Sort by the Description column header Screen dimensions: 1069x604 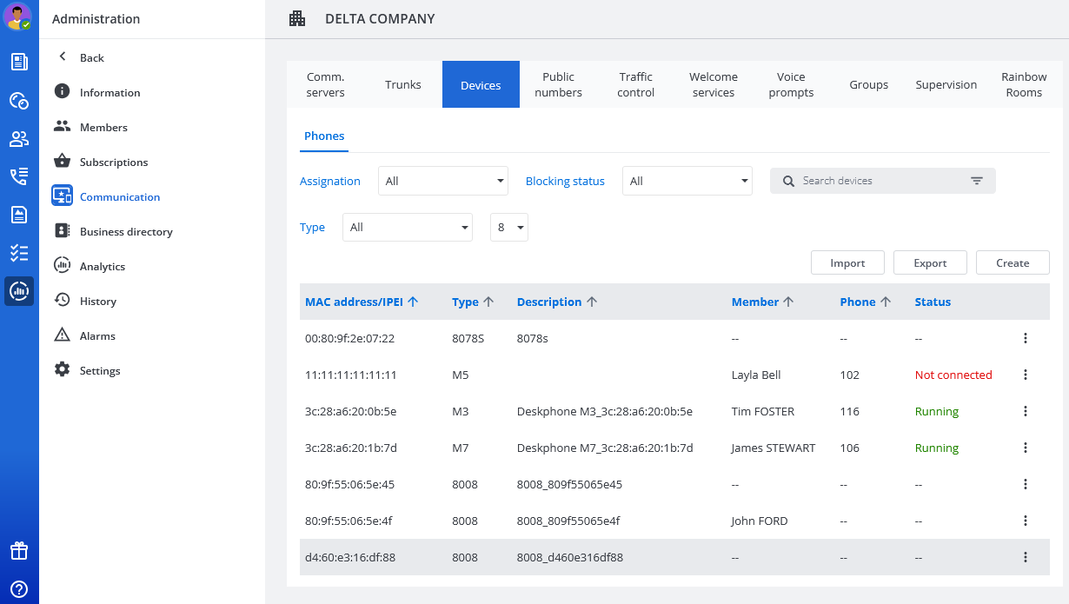[x=557, y=302]
